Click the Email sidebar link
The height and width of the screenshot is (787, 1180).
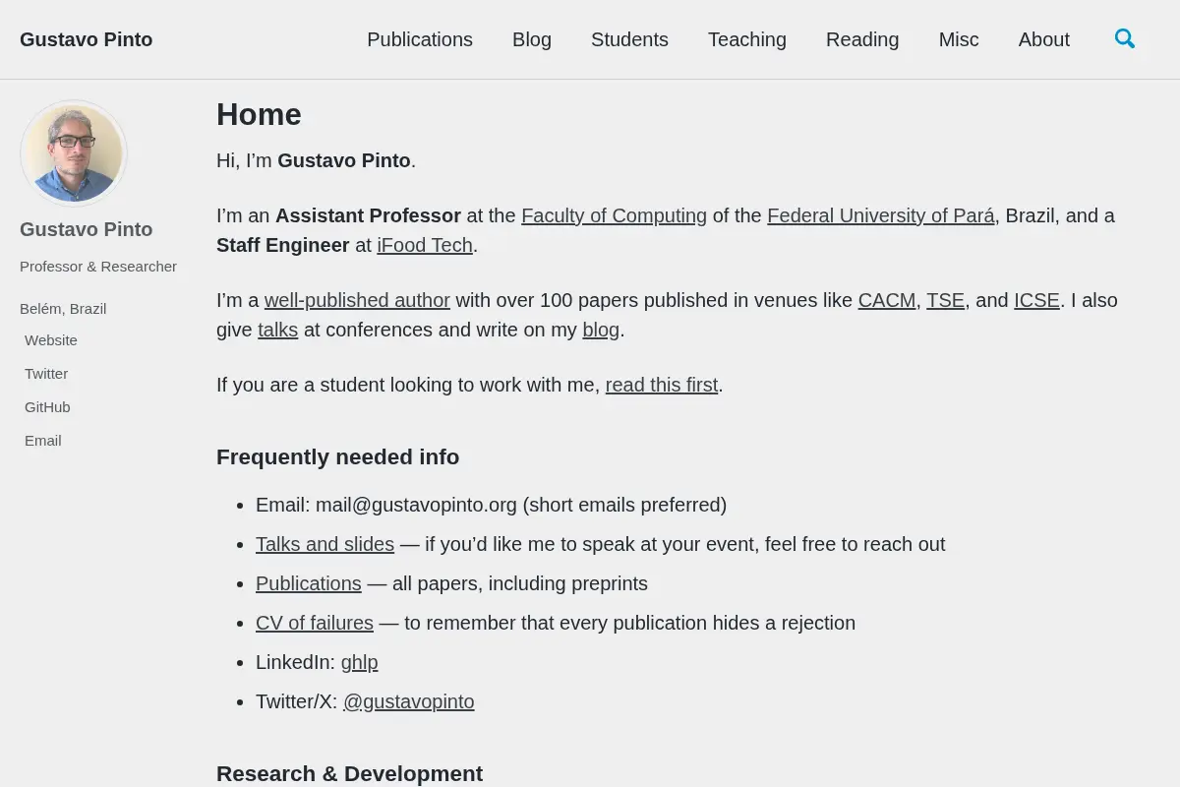pyautogui.click(x=43, y=441)
